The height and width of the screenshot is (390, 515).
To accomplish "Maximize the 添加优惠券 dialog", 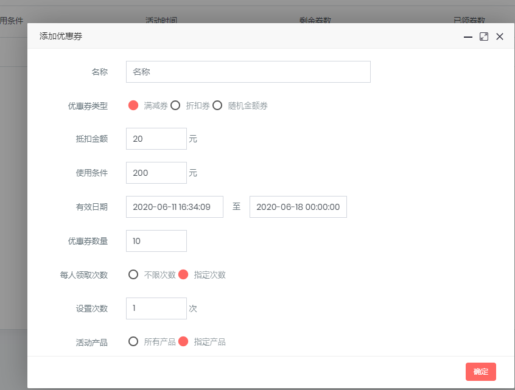I will [484, 37].
